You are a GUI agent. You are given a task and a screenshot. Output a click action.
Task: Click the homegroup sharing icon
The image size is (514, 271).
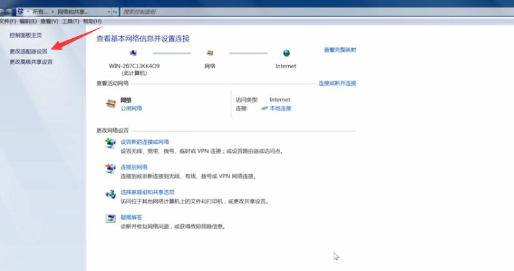click(111, 194)
